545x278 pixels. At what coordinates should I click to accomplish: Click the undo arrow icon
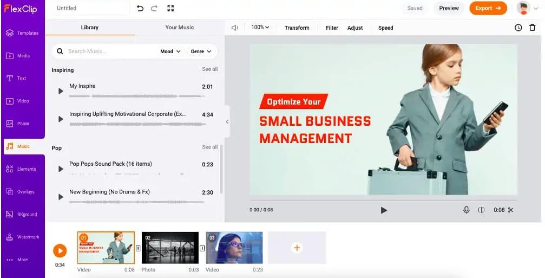click(x=140, y=8)
